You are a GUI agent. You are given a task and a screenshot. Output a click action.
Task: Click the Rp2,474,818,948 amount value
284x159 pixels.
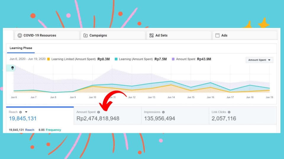click(x=98, y=118)
